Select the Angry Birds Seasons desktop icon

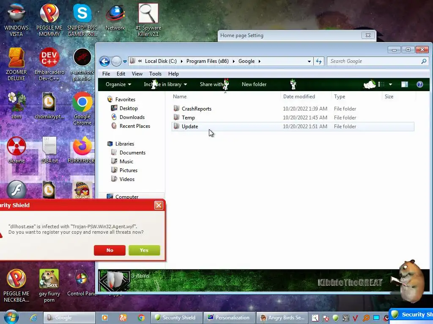[x=82, y=189]
